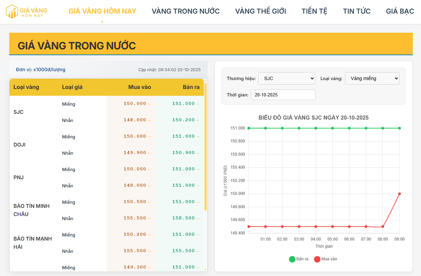Click the Giá Vàng Hôm Nay logo
The image size is (421, 276).
tap(27, 11)
